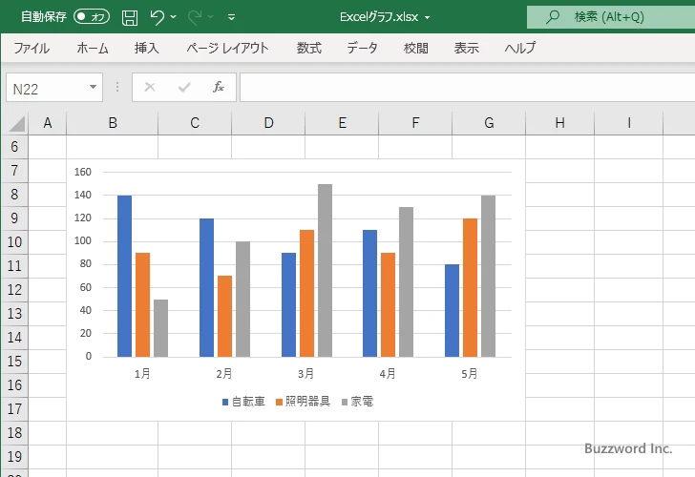Select column H header
The image size is (695, 477).
coord(559,123)
